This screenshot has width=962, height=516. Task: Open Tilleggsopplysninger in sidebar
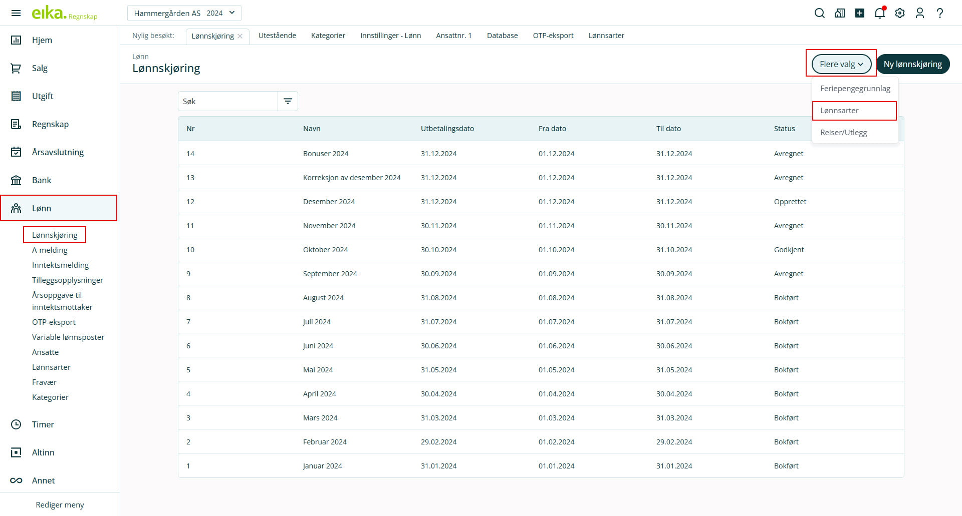68,280
